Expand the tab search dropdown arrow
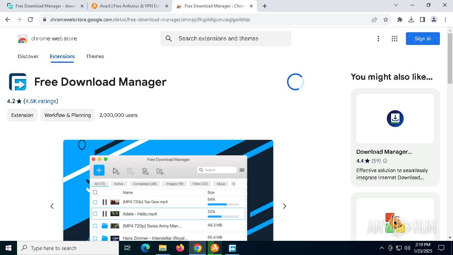453x255 pixels. (396, 5)
